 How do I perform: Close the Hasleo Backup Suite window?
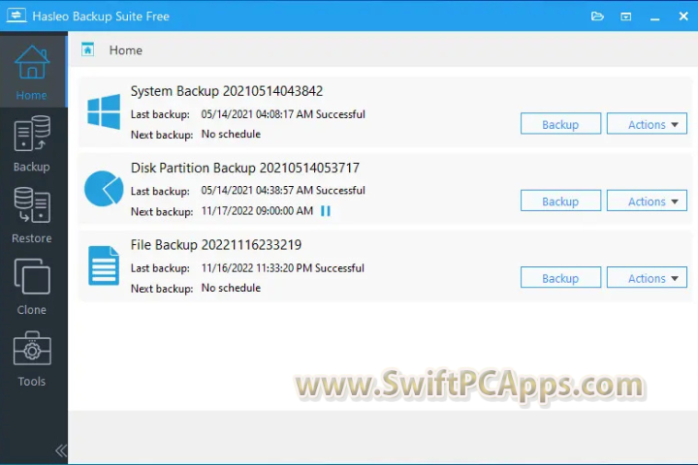click(683, 16)
